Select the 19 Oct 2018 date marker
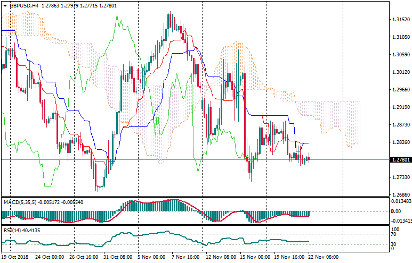The height and width of the screenshot is (263, 412). point(15,257)
